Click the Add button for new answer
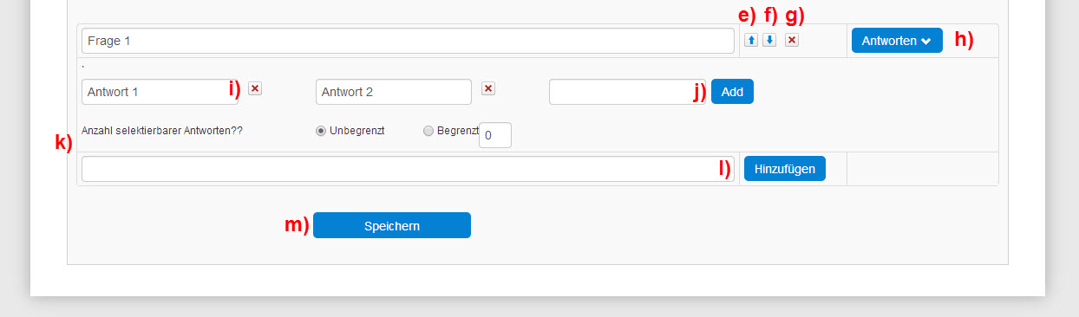Image resolution: width=1079 pixels, height=317 pixels. click(732, 92)
